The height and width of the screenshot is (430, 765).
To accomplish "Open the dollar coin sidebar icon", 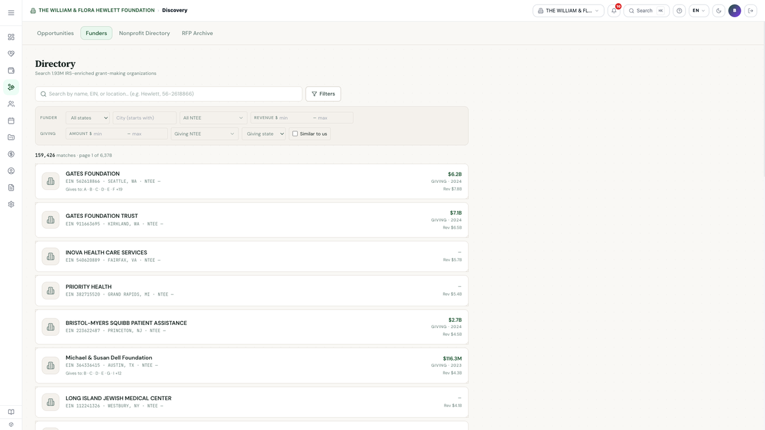I will click(x=11, y=154).
